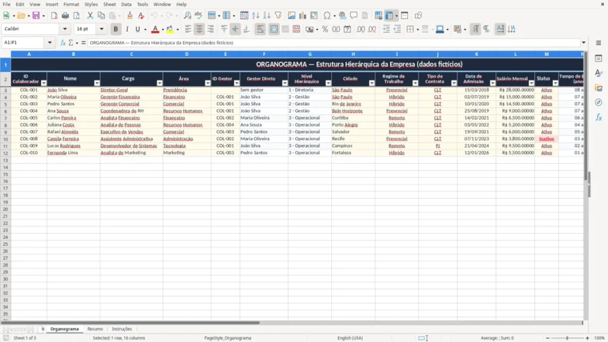This screenshot has height=342, width=608.
Task: Click the Sum sigma button
Action: coord(71,43)
